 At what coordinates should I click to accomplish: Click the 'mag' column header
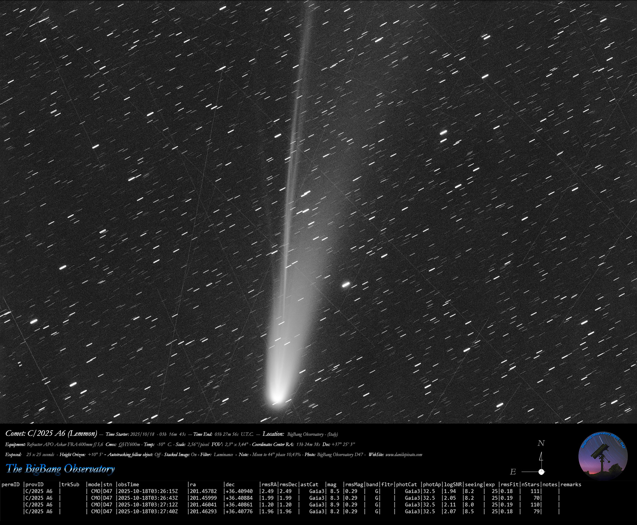point(331,485)
